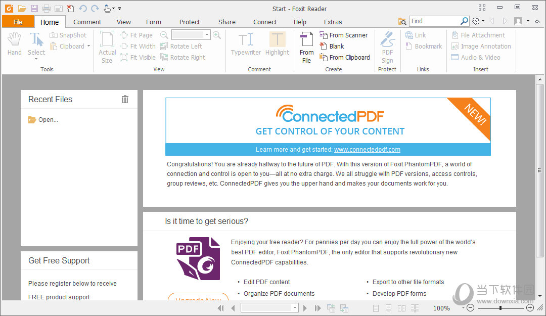
Task: Switch to the Share tab
Action: [226, 22]
